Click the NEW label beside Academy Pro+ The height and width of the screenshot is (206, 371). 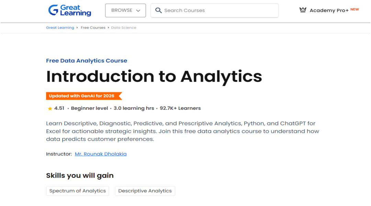tap(355, 9)
